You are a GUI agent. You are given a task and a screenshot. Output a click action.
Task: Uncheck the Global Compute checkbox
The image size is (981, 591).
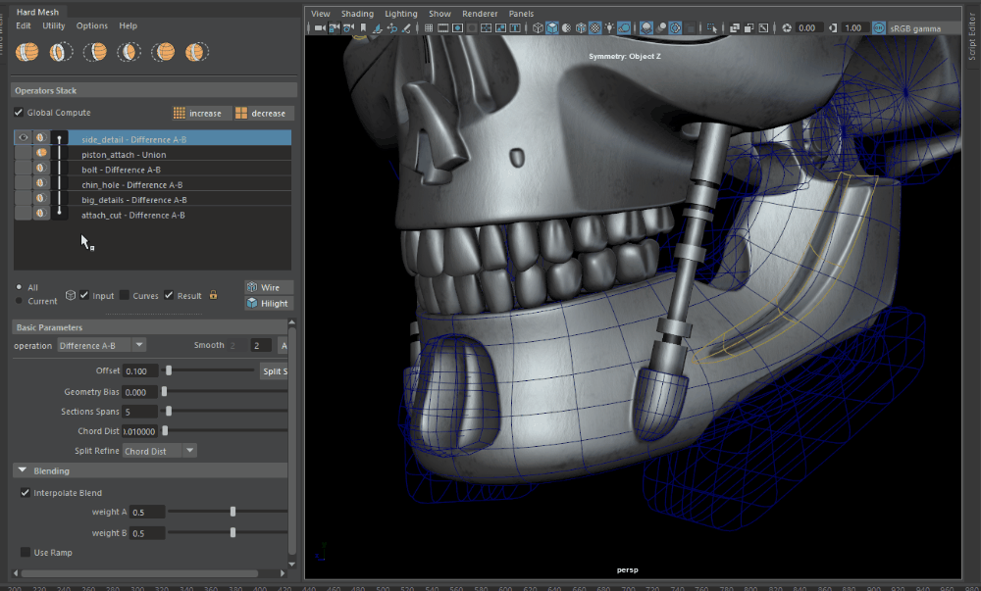point(19,113)
